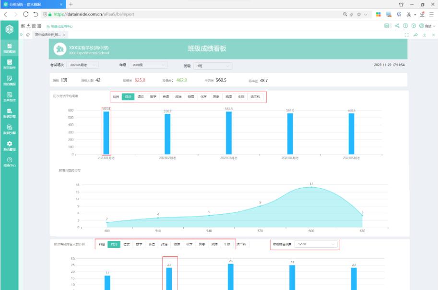Click the database icon in the top-right header
Screen dimensions: 439x290
(387, 26)
